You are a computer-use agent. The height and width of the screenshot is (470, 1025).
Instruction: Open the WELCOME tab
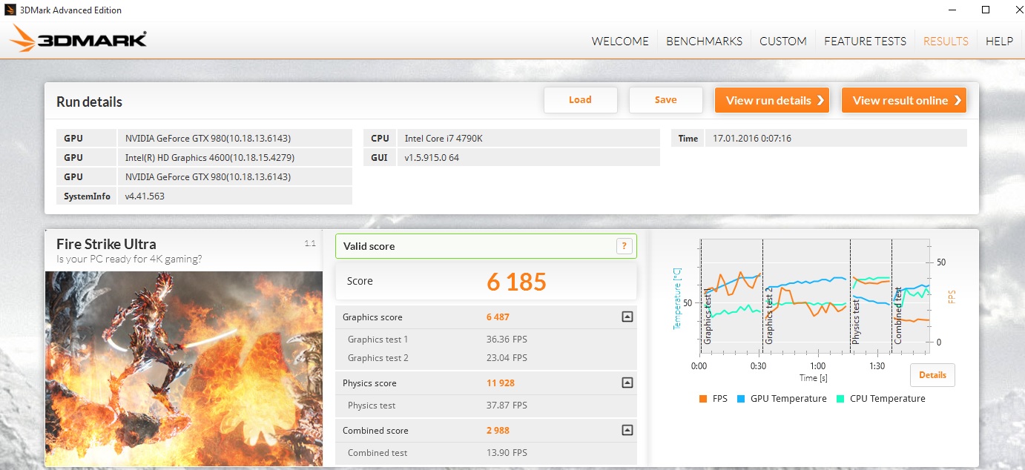[620, 42]
